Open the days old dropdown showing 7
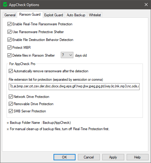This screenshot has width=151, height=163. point(67,55)
